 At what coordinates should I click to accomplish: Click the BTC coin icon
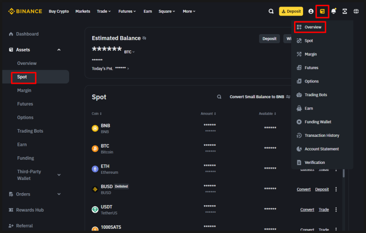point(95,149)
